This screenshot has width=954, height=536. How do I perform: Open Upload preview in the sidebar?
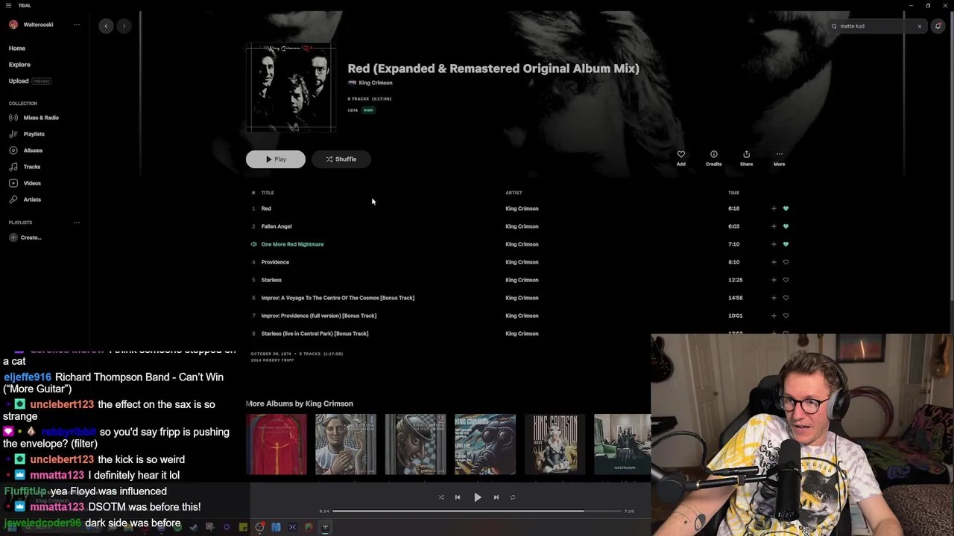29,81
